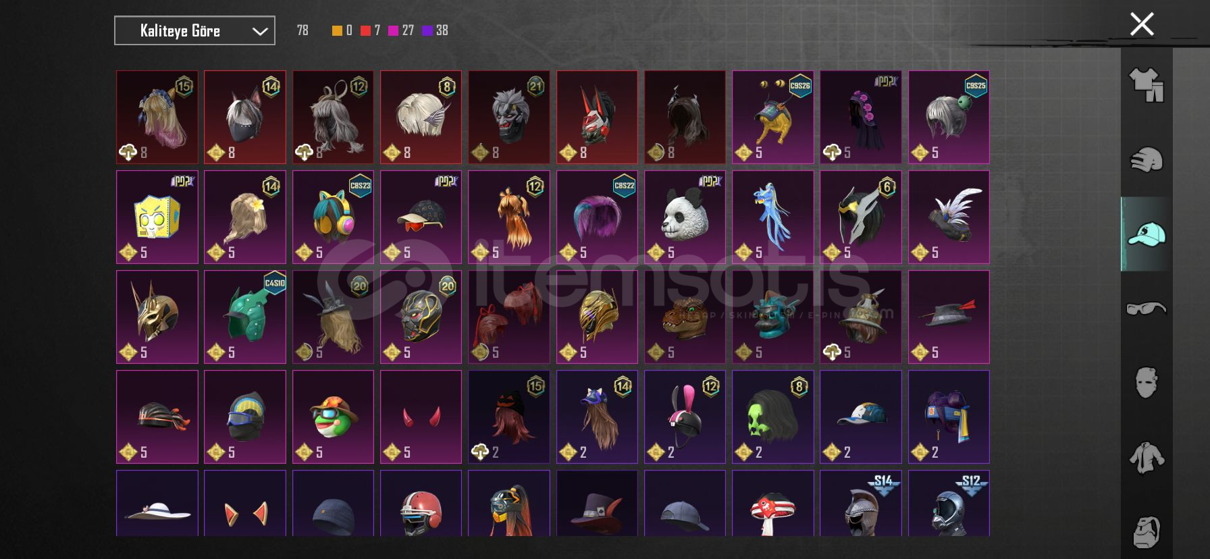Open the jacket category icon

(x=1147, y=457)
